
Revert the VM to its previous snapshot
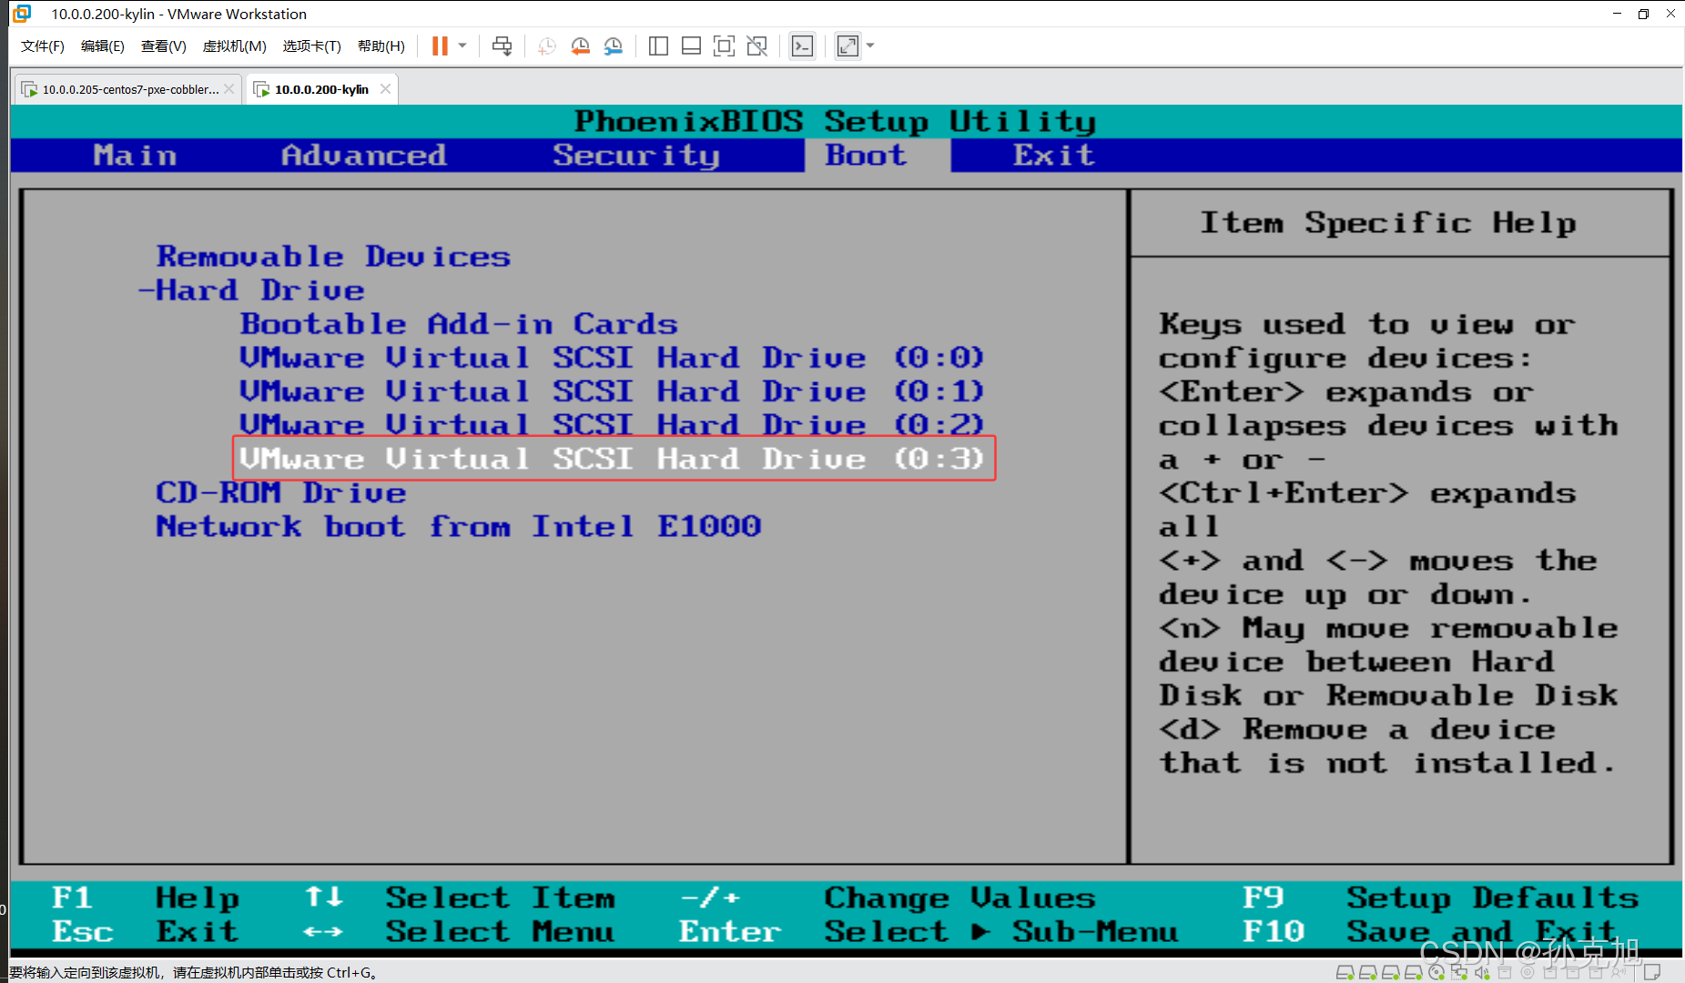(580, 46)
